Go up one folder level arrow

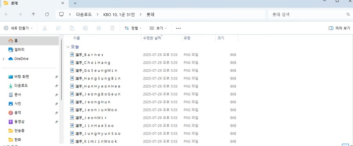coord(33,14)
